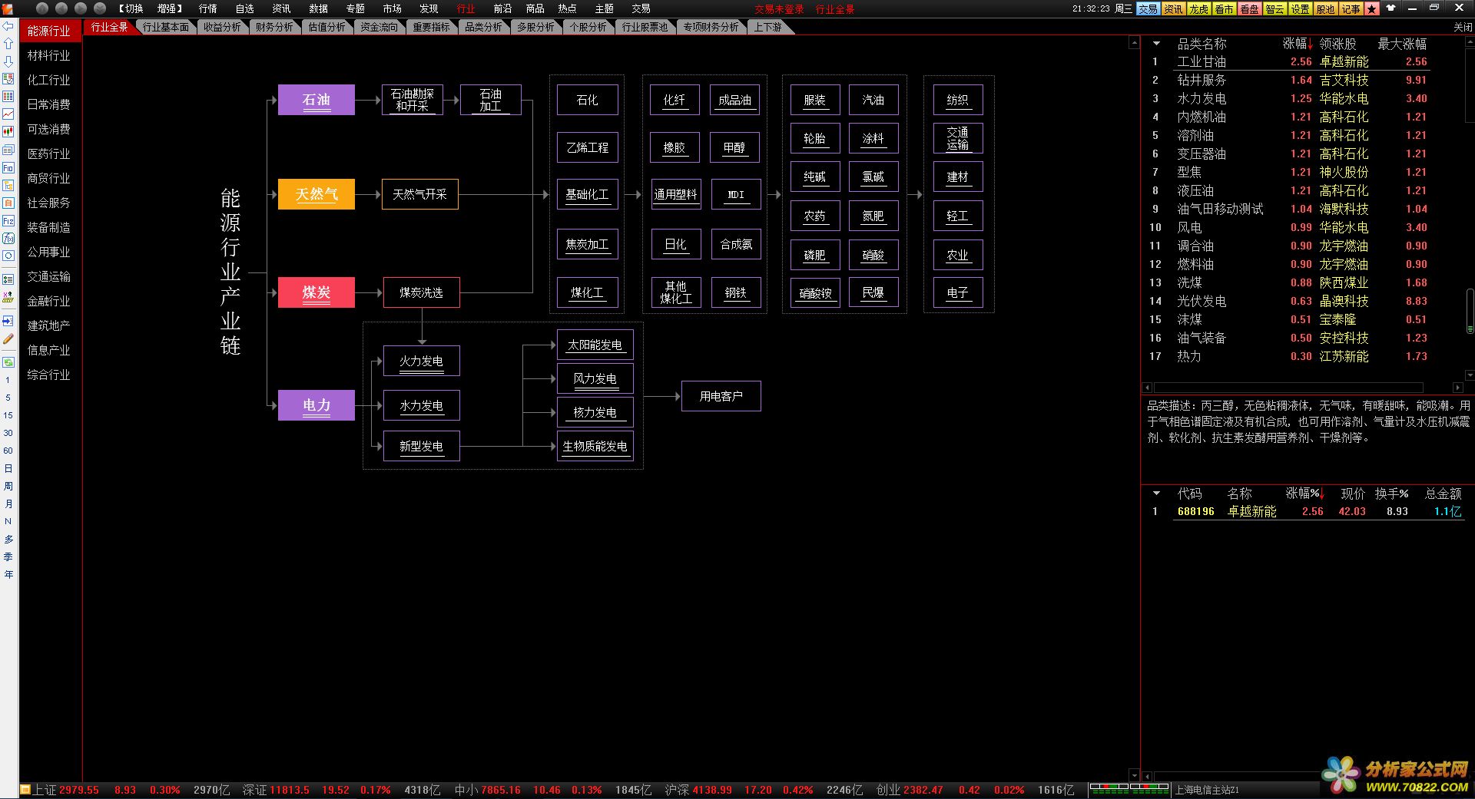Click the F10 company info icon

(8, 167)
